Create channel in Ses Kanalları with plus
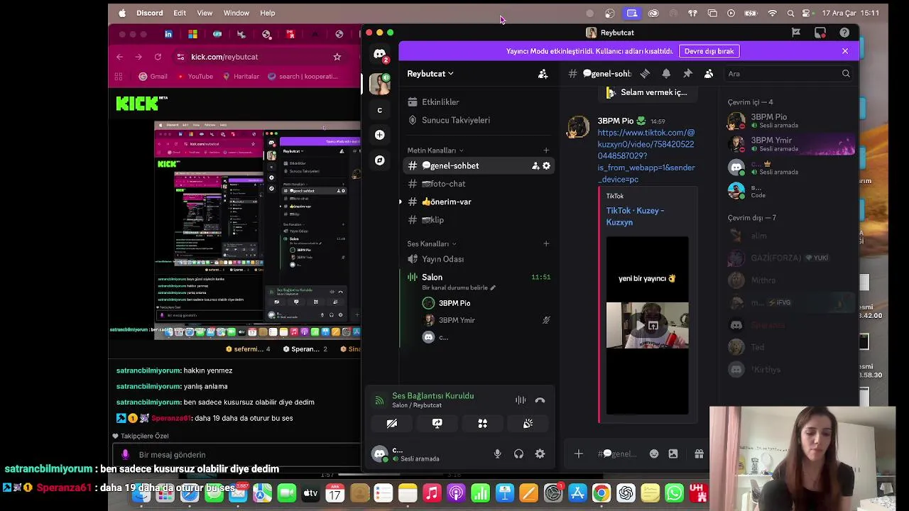909x511 pixels. (x=546, y=244)
